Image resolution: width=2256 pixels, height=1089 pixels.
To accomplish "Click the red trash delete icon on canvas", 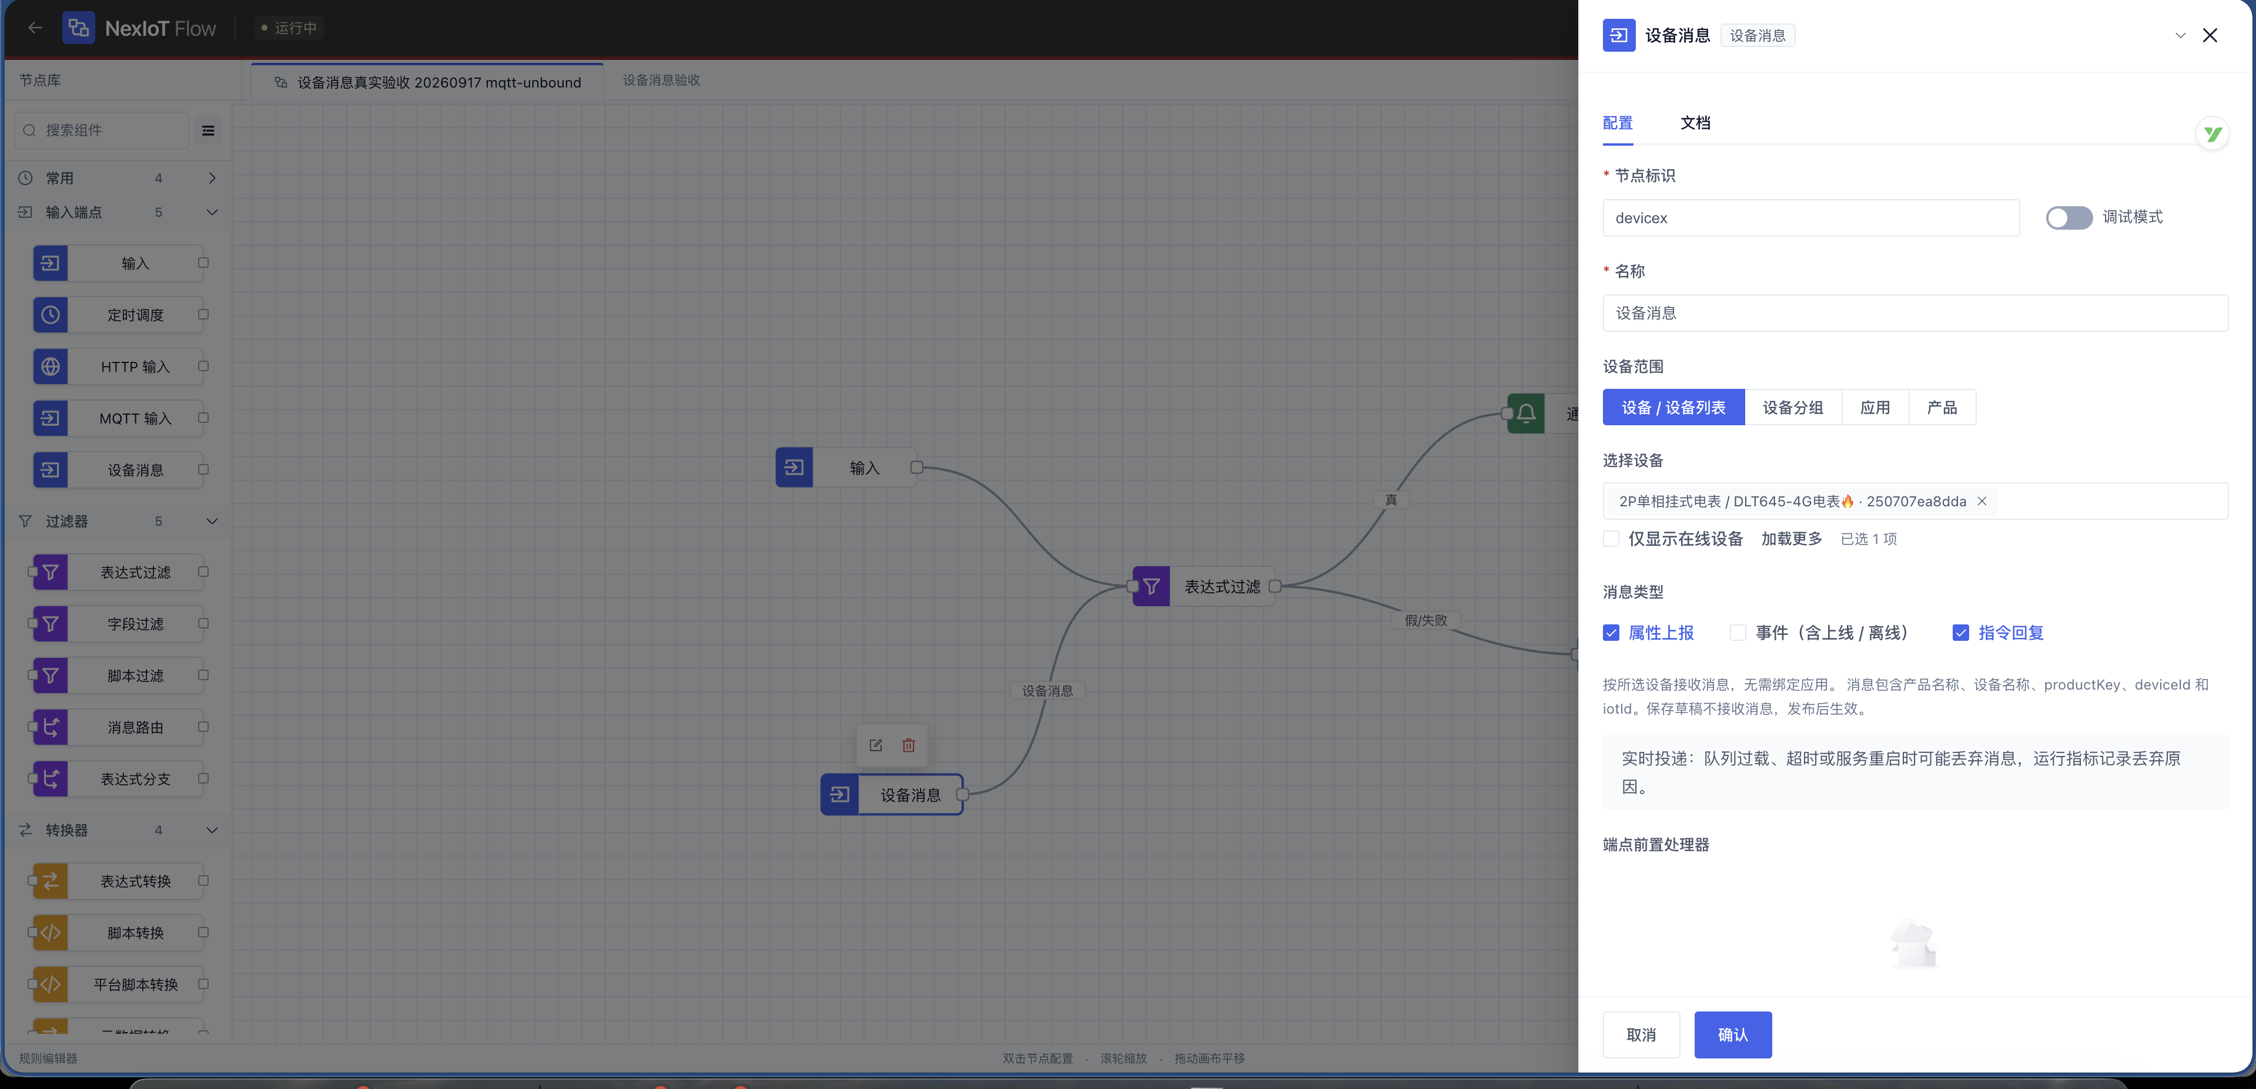I will [x=909, y=745].
